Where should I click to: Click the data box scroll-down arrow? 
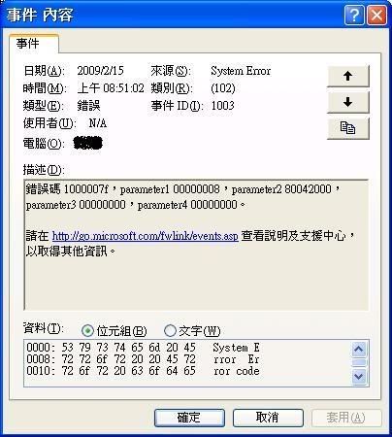tap(359, 377)
